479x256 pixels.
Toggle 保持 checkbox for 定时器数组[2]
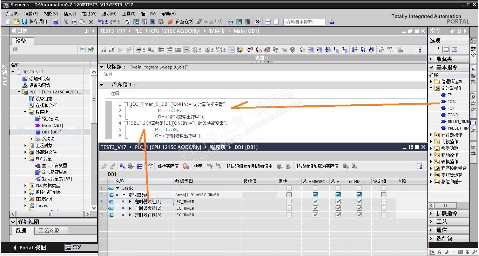tap(289, 208)
